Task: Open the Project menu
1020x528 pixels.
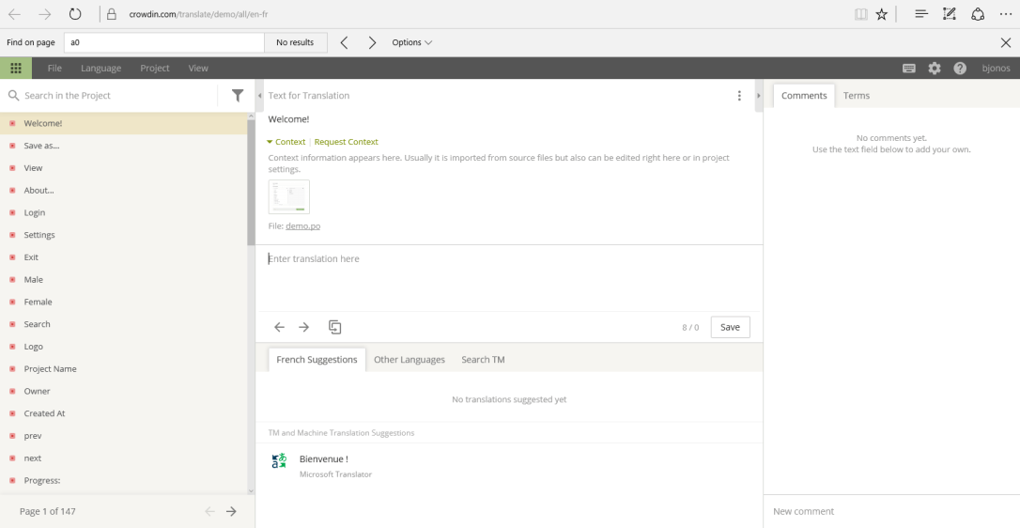Action: click(x=155, y=69)
